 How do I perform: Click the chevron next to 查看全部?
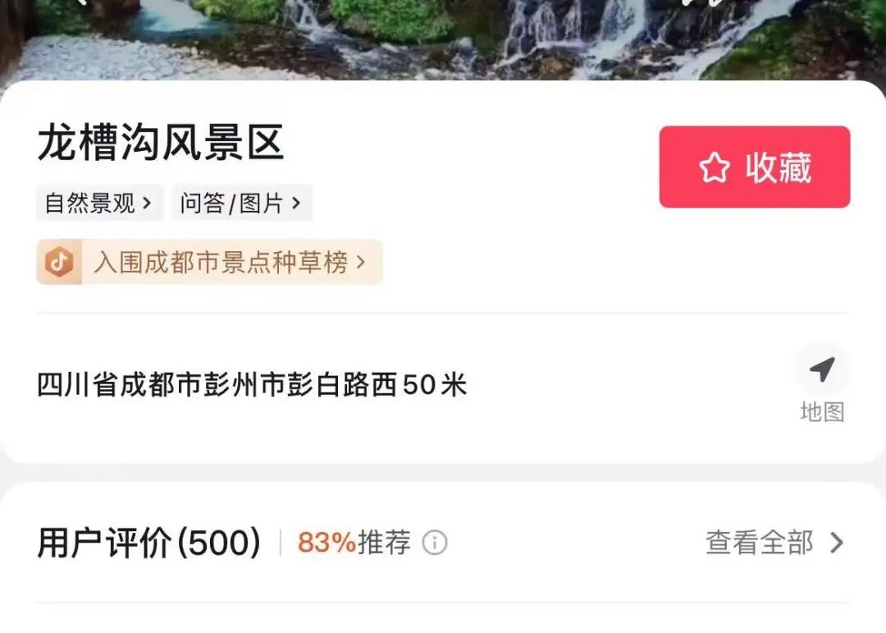point(837,543)
